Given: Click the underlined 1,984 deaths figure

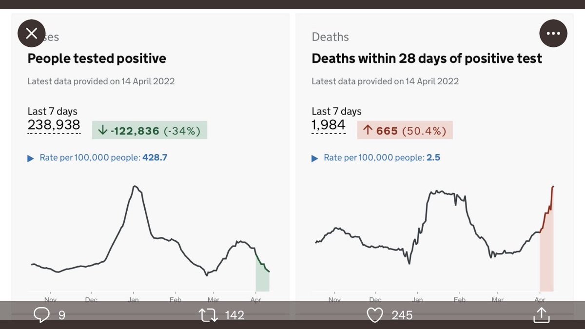Looking at the screenshot, I should tap(329, 125).
